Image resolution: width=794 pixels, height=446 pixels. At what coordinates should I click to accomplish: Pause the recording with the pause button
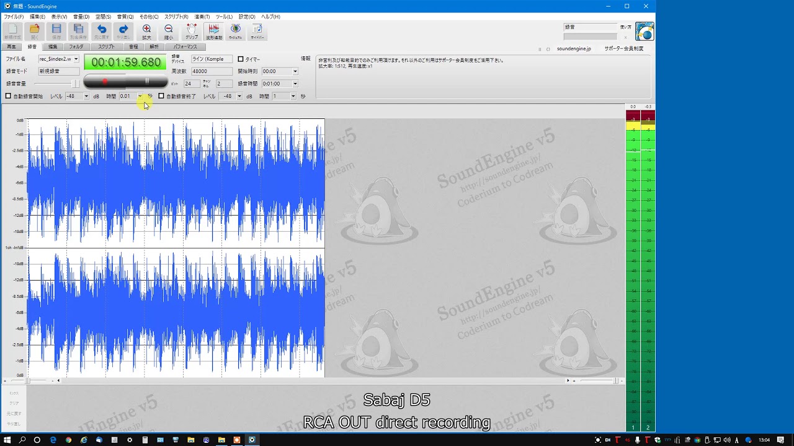tap(147, 81)
